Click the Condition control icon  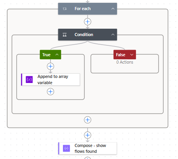point(65,35)
